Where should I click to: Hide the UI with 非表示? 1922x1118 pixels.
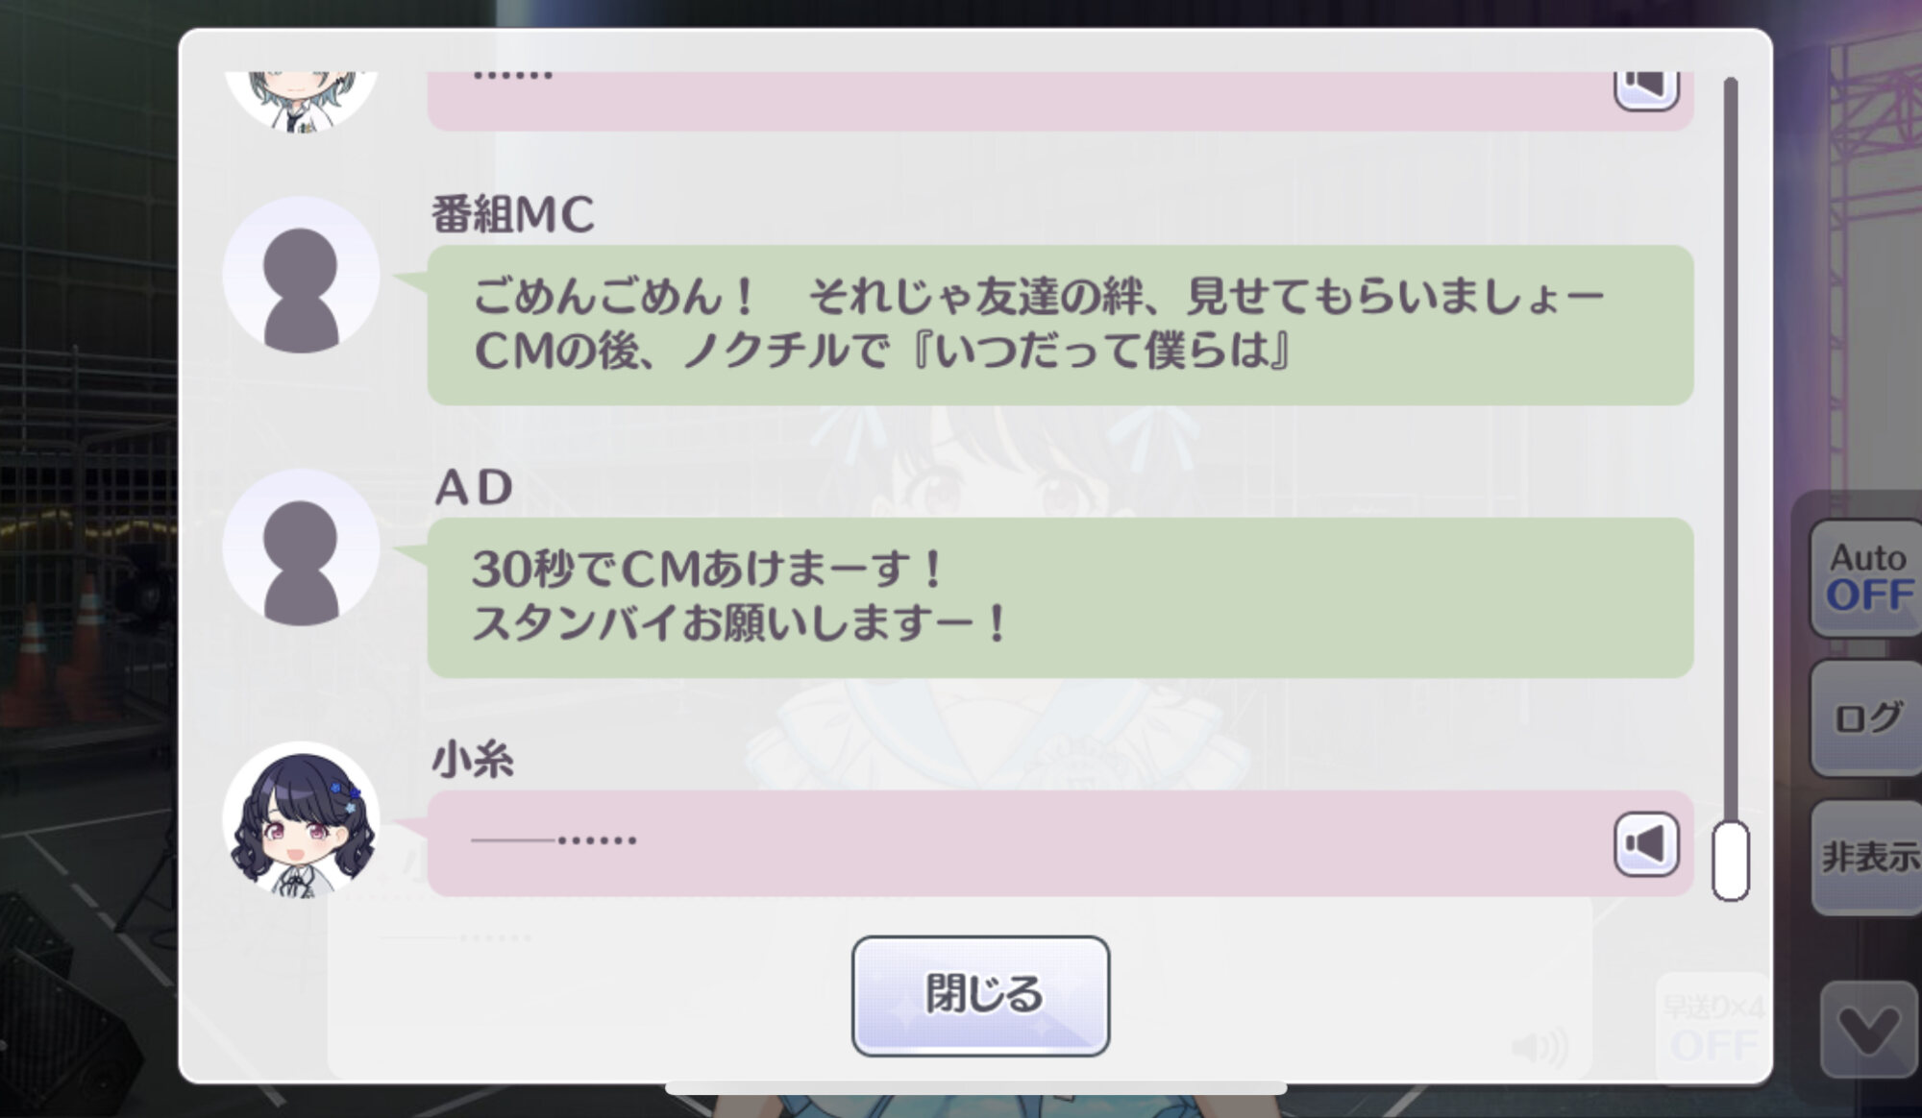pos(1865,856)
